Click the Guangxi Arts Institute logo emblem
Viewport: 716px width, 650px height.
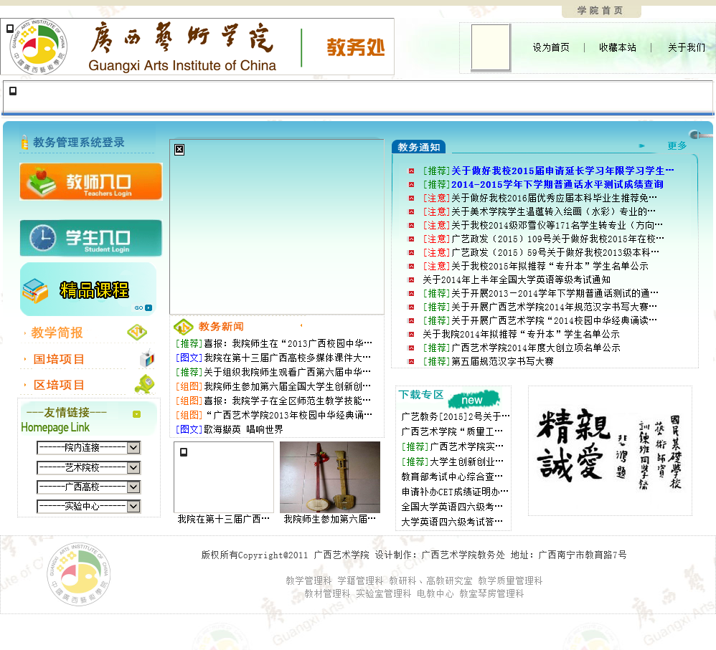pos(39,47)
